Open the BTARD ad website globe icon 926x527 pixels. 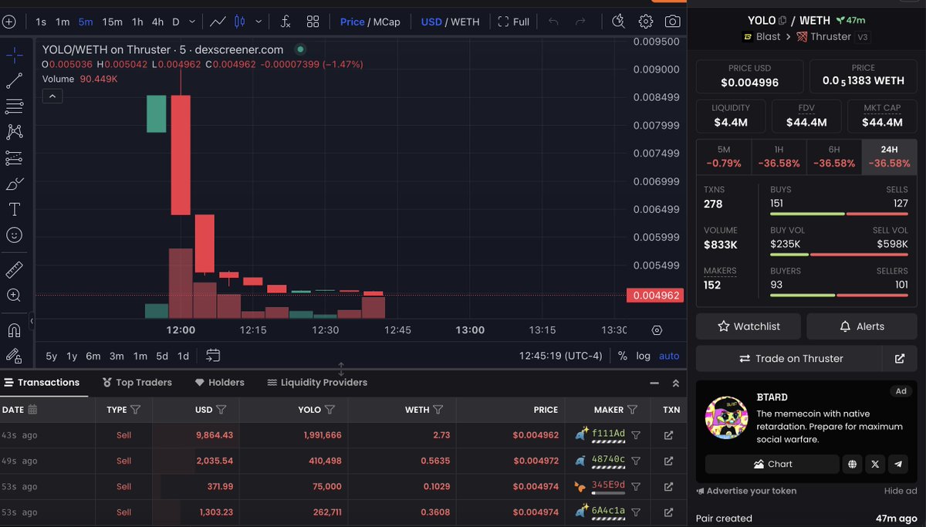[x=852, y=464]
